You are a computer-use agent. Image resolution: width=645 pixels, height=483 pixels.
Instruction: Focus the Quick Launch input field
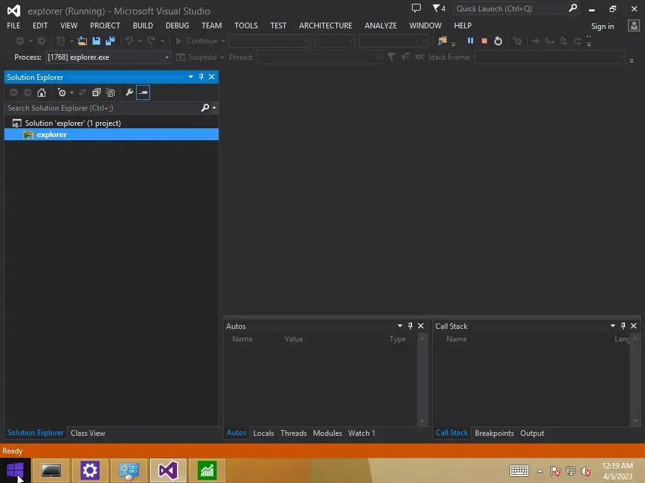[511, 8]
